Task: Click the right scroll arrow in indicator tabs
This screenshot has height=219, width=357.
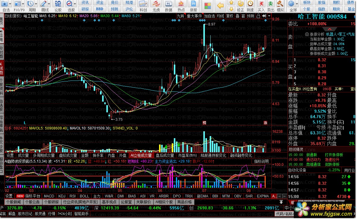Action: click(x=285, y=196)
